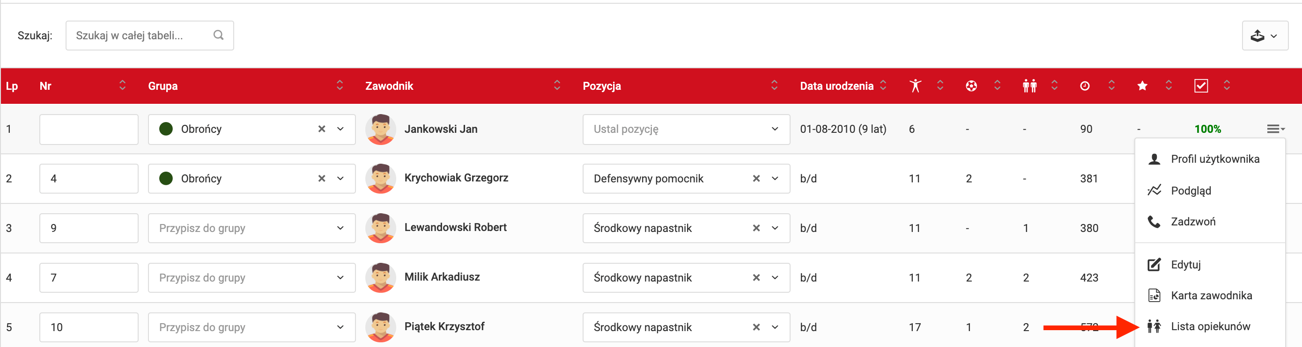Expand Przypisz do grupy for Lewandowski Robert
Image resolution: width=1302 pixels, height=347 pixels.
pyautogui.click(x=340, y=228)
